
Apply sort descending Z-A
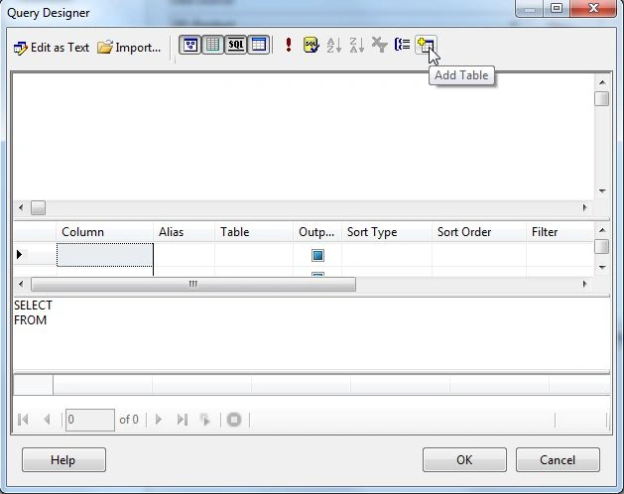[356, 45]
